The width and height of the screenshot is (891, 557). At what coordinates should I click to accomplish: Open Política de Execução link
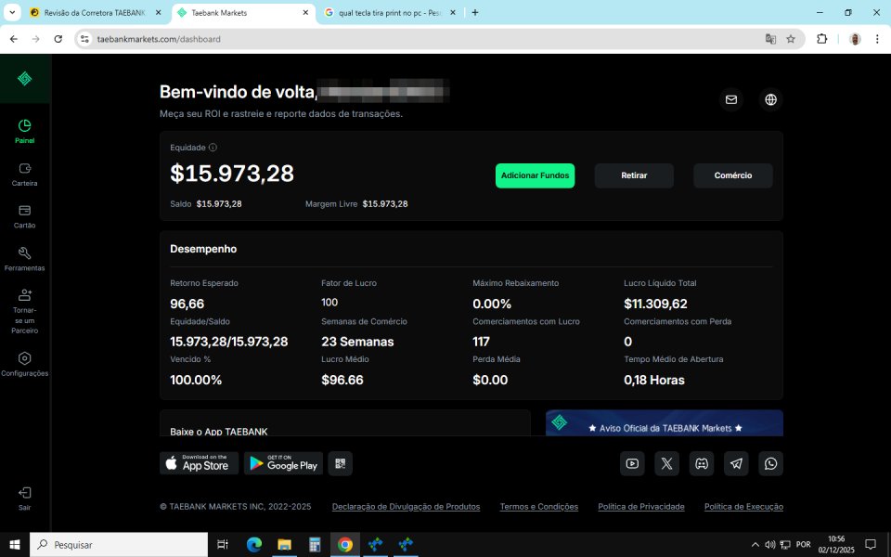click(x=743, y=507)
